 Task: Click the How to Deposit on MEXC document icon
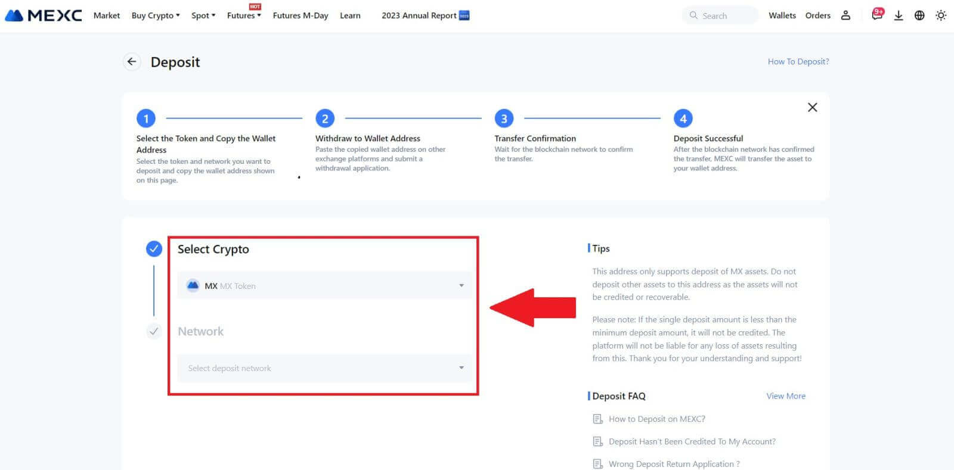pyautogui.click(x=597, y=419)
